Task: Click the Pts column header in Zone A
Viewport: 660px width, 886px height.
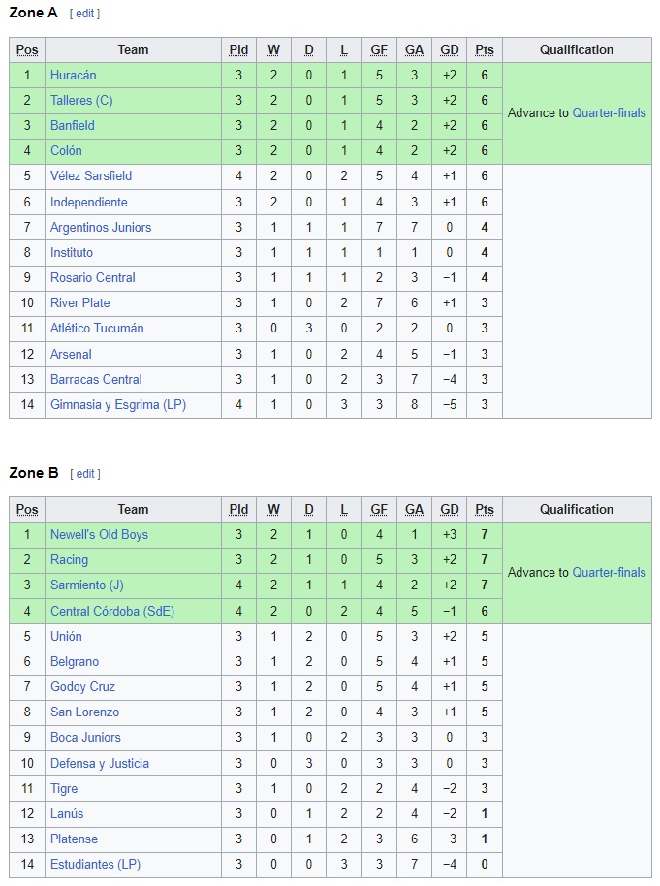Action: point(485,49)
